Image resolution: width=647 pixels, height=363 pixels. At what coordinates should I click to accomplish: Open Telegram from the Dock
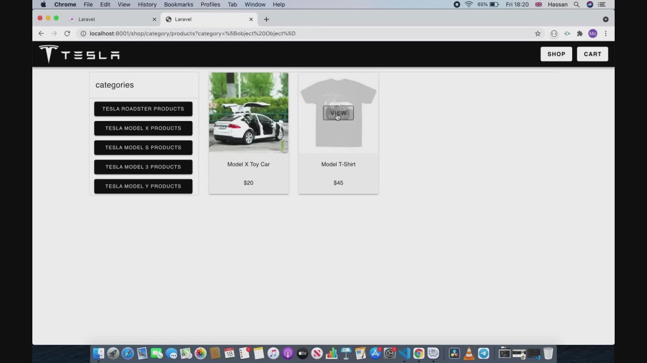pos(484,353)
